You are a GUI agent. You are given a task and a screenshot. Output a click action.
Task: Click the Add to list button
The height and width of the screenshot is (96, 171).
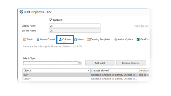click(100, 63)
